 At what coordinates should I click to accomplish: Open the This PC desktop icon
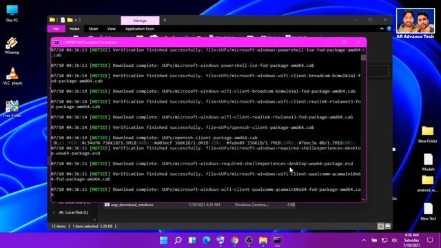tap(12, 14)
